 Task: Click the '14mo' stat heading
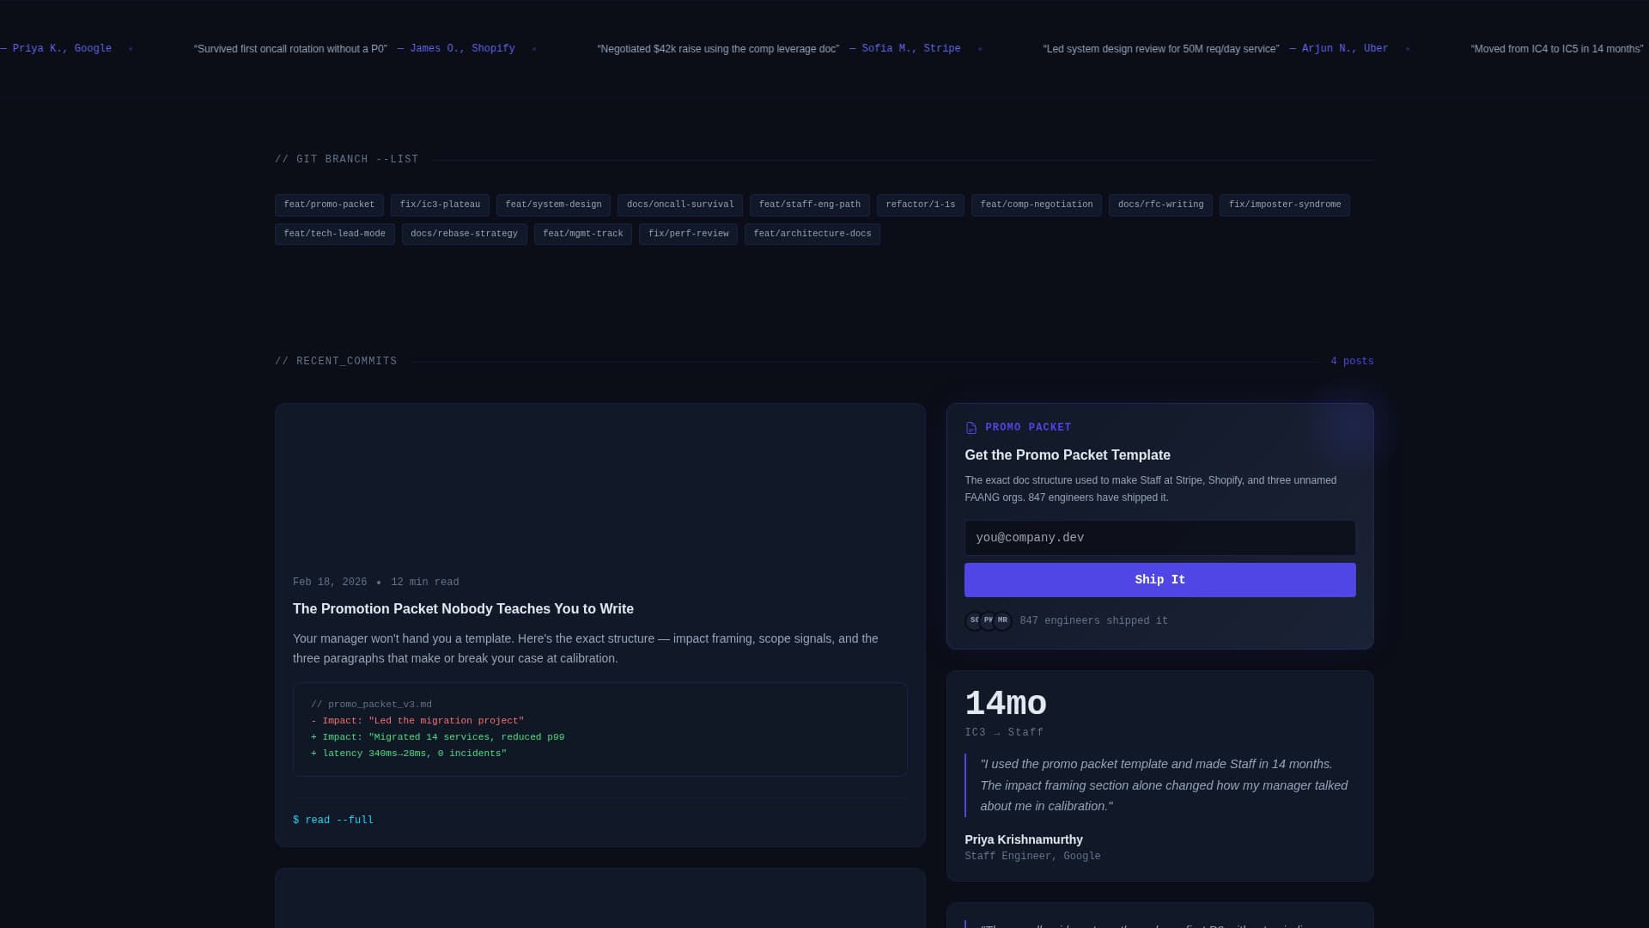pyautogui.click(x=1006, y=705)
